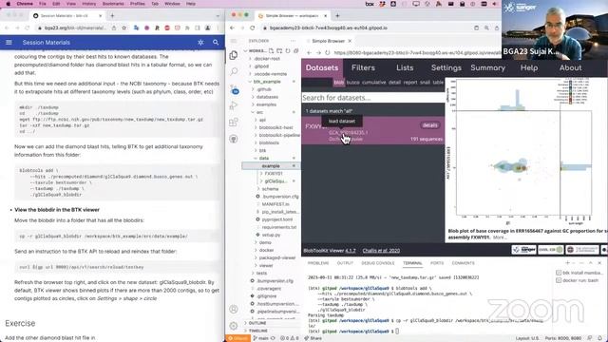Go forward in the Simple Browser

318,53
